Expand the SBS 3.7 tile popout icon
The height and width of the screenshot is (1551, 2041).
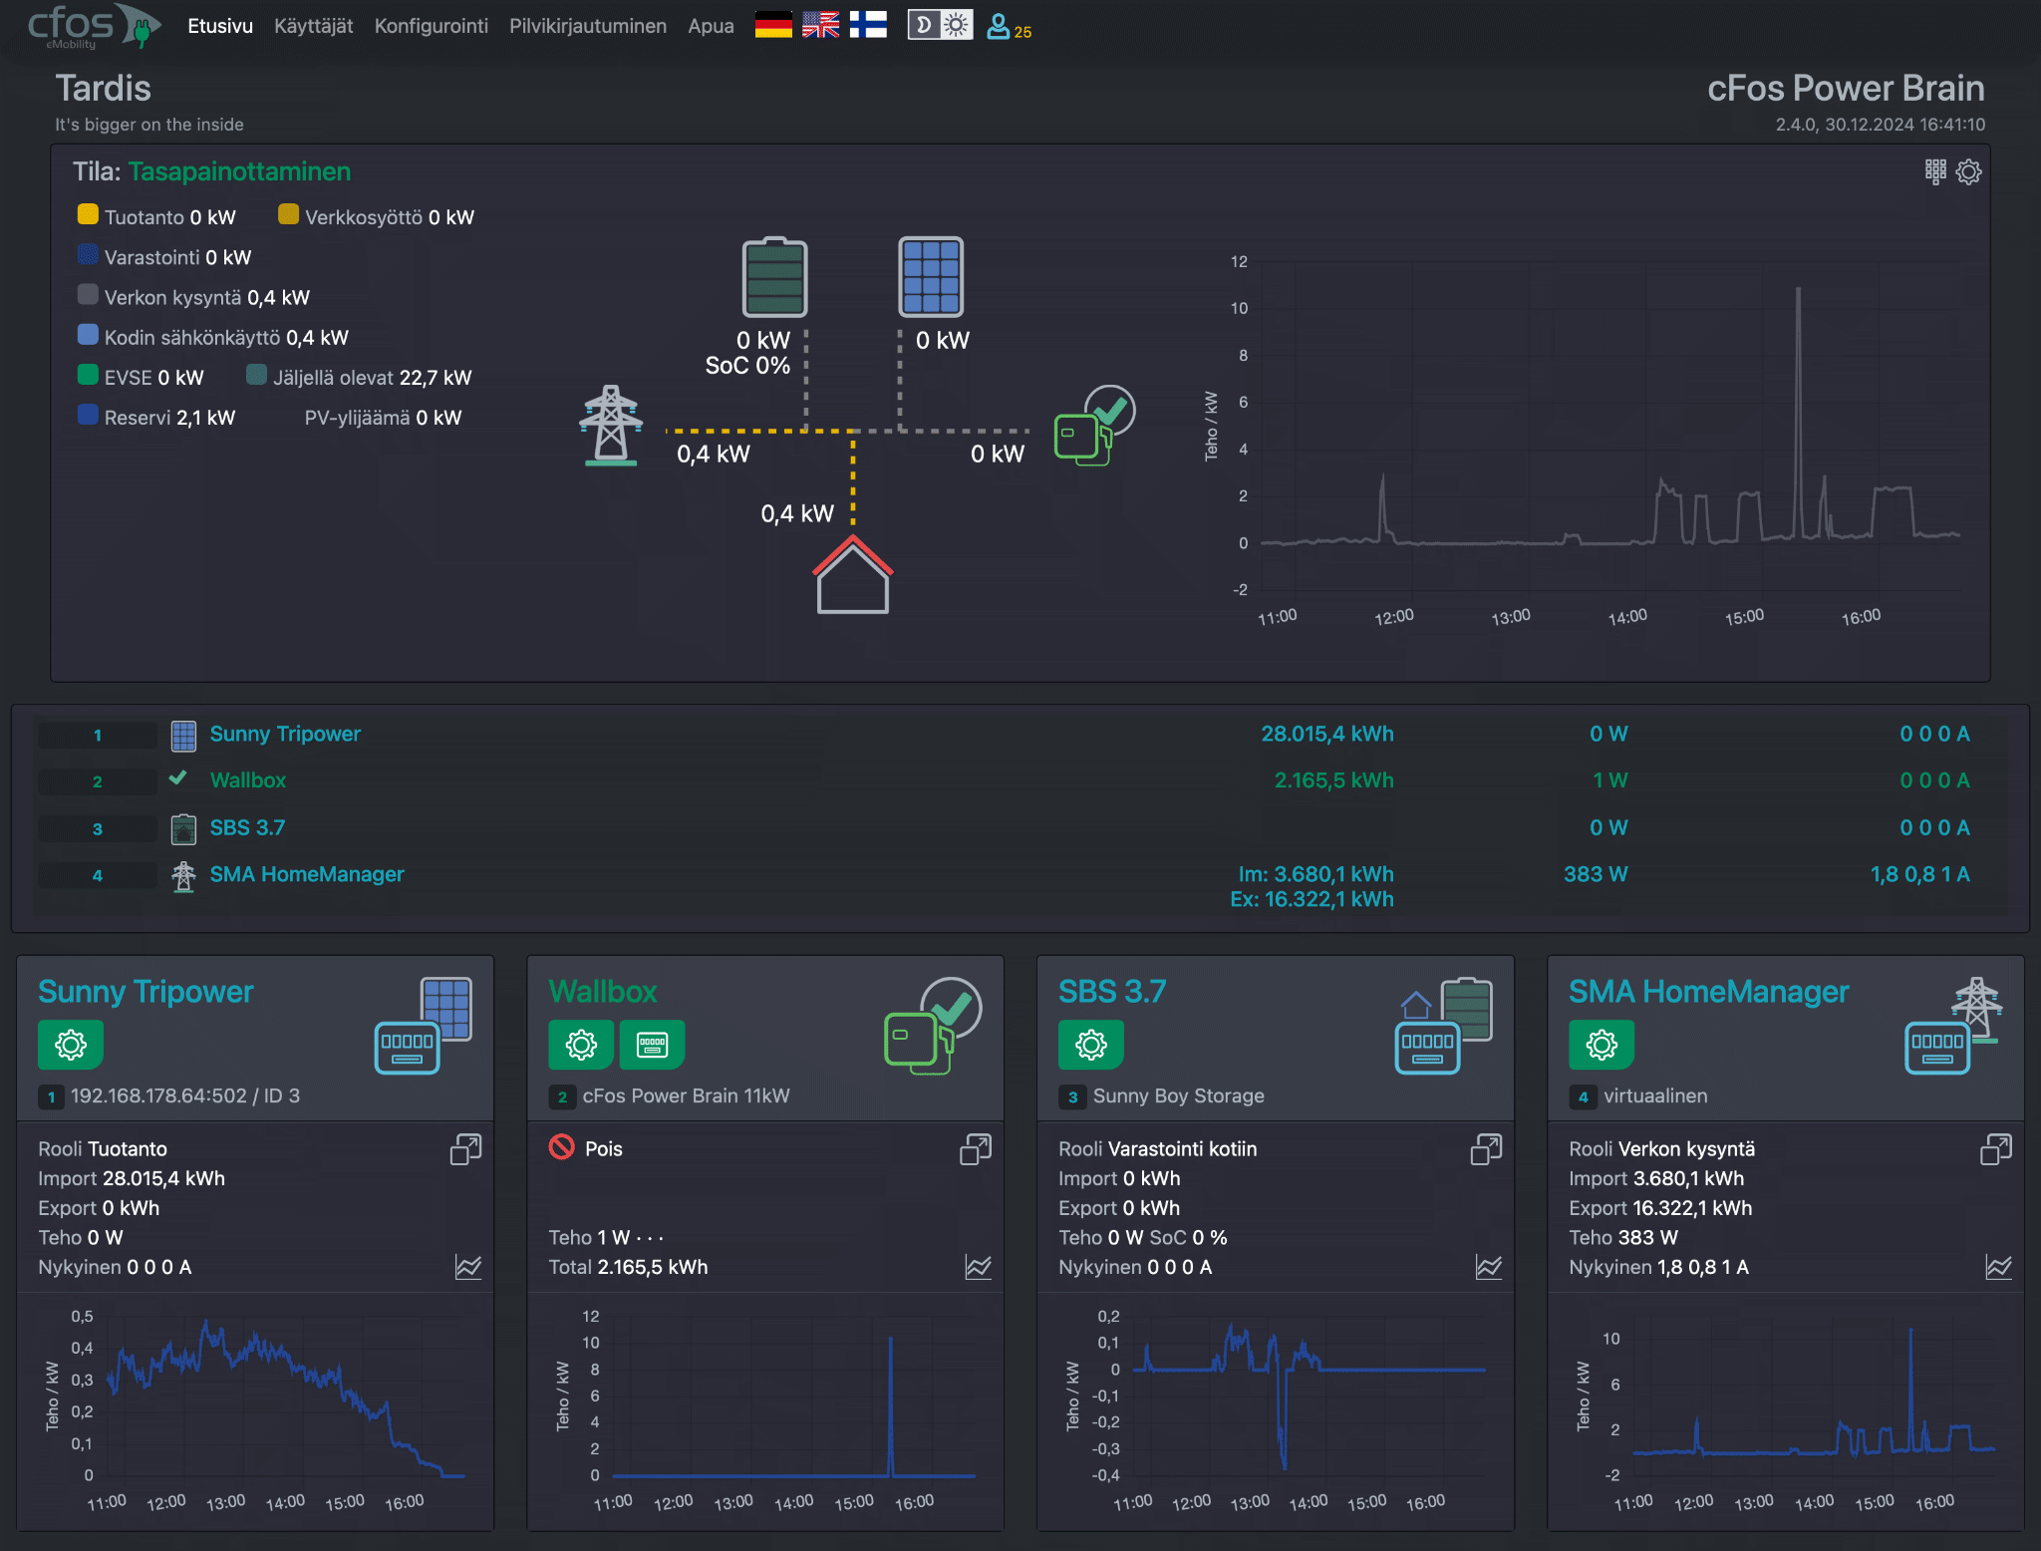(1486, 1149)
